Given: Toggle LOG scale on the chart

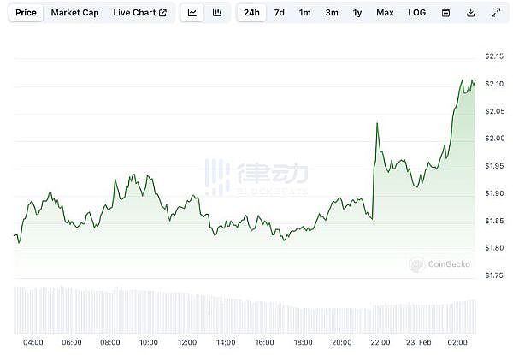Looking at the screenshot, I should point(416,13).
